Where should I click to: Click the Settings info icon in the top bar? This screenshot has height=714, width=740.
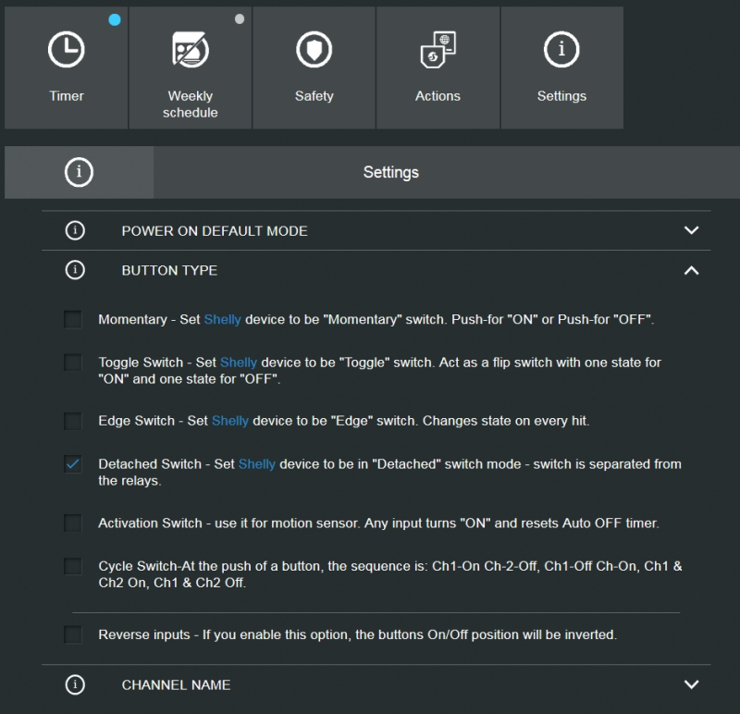(x=561, y=50)
